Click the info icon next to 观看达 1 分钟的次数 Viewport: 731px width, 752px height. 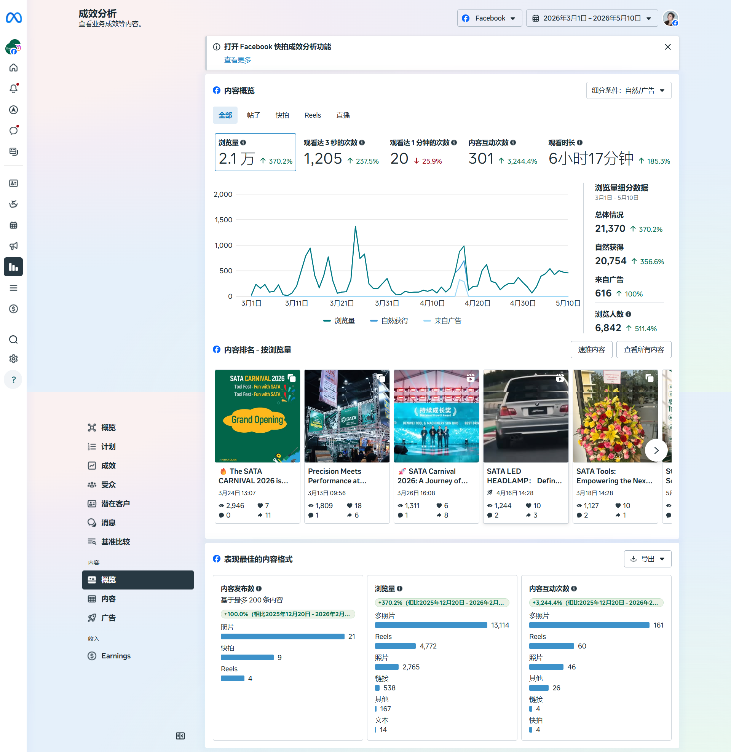tap(454, 143)
